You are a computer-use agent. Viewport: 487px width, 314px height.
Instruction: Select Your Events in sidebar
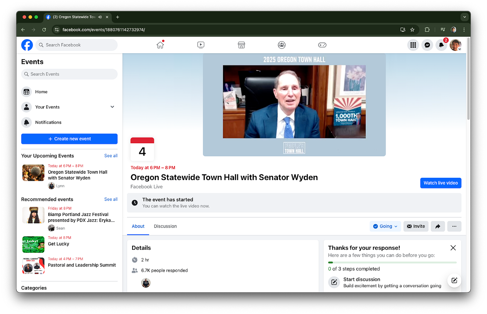(69, 107)
